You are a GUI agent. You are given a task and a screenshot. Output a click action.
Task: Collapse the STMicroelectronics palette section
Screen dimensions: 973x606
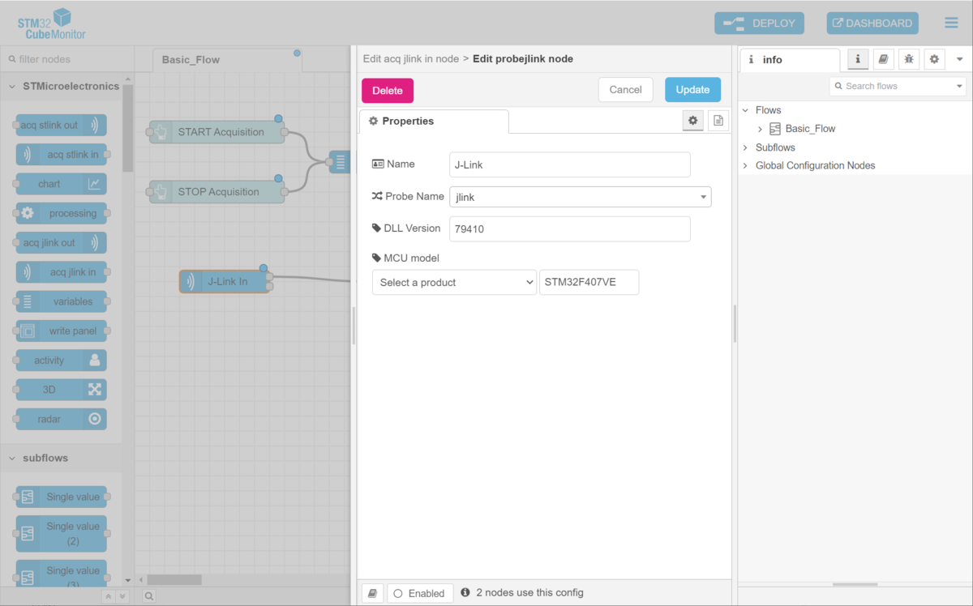pos(11,86)
